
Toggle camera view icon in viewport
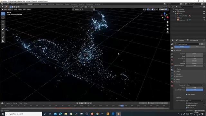167,29
